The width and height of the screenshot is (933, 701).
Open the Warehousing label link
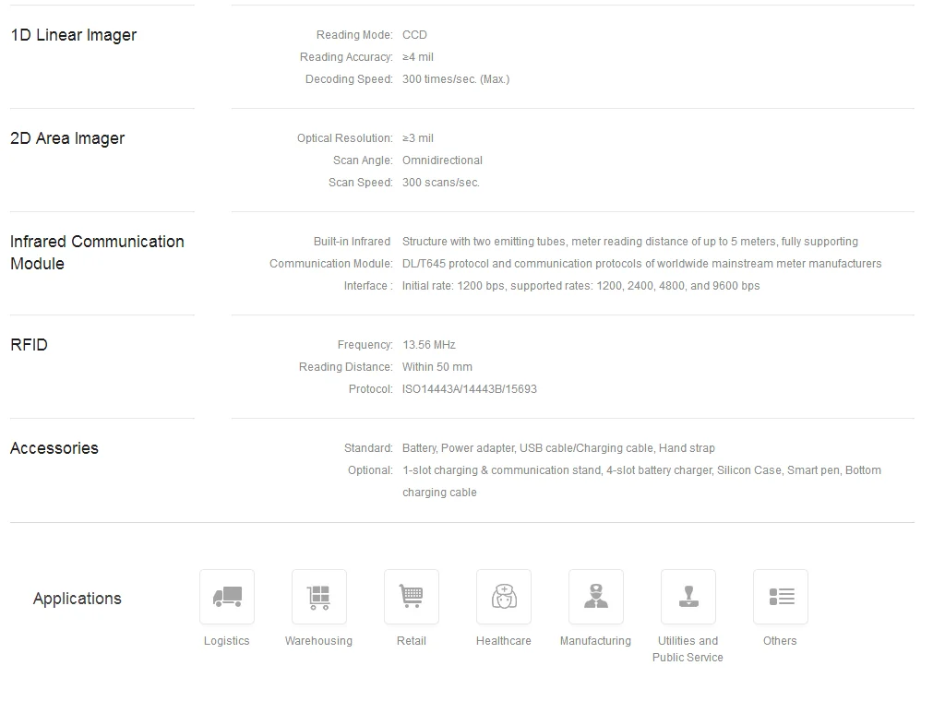pos(318,641)
